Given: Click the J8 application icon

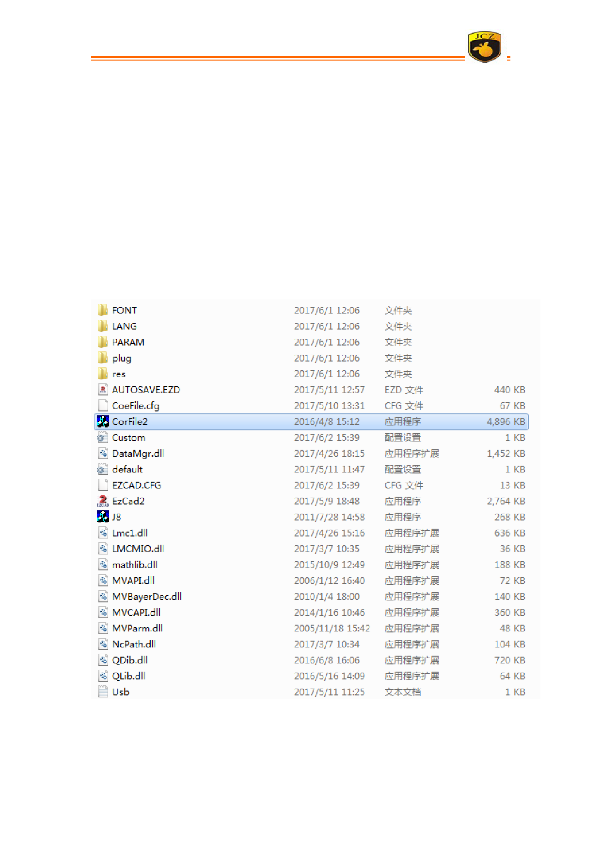Looking at the screenshot, I should [x=103, y=517].
